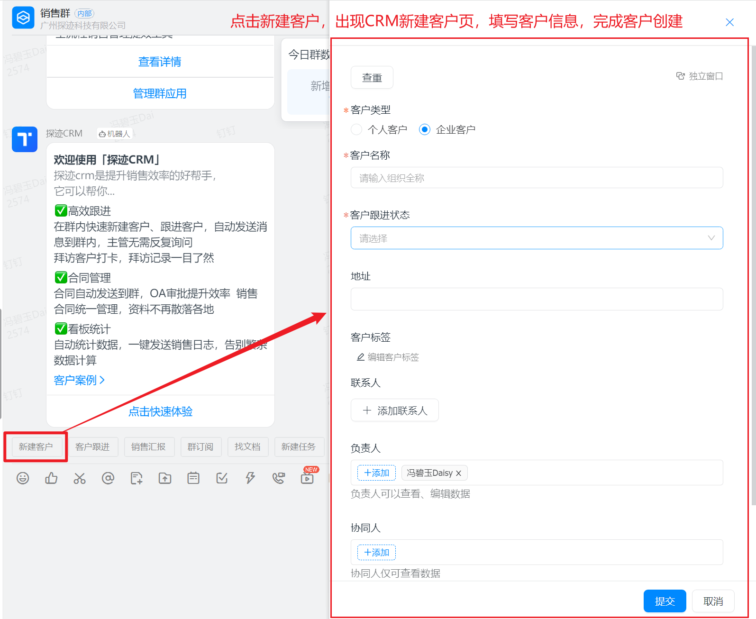The height and width of the screenshot is (619, 756).
Task: Open the video icon marked NEW
Action: 307,478
